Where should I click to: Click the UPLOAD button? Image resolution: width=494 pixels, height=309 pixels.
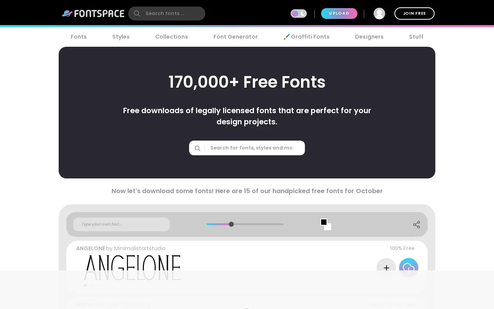coord(339,14)
